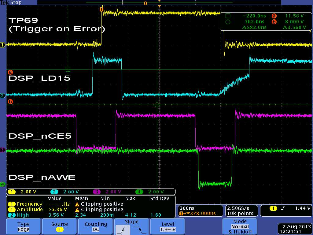Click the rising edge symbol in the trigger readout

click(283, 208)
